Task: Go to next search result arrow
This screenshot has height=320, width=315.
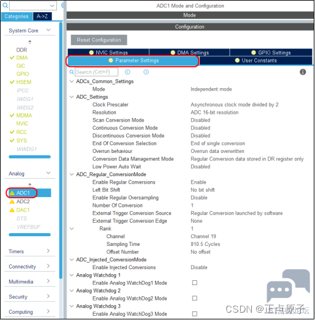Action: click(146, 72)
